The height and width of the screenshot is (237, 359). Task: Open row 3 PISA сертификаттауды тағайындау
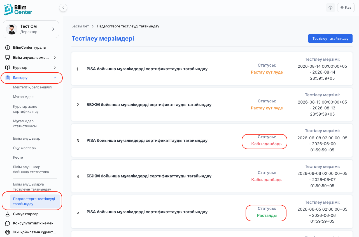(147, 140)
